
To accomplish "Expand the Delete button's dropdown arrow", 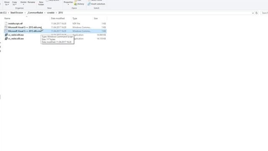I will (23, 5).
